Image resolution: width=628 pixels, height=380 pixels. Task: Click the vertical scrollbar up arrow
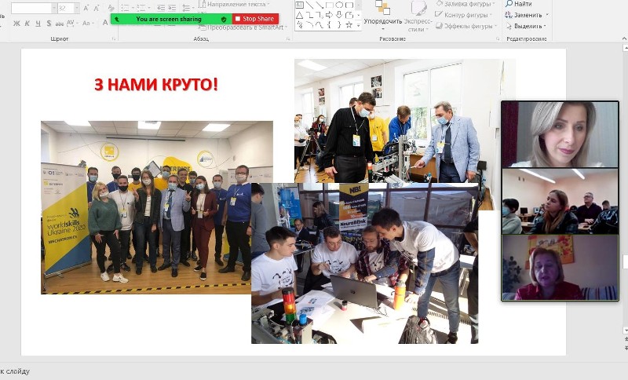625,48
